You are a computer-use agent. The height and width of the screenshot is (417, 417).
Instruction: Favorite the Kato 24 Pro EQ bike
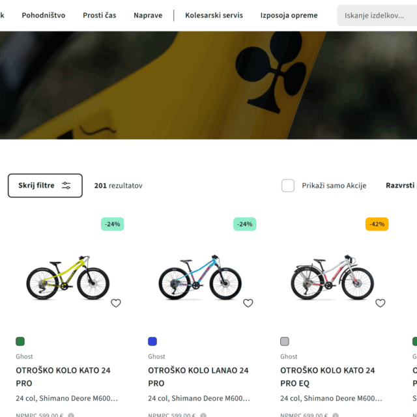380,303
